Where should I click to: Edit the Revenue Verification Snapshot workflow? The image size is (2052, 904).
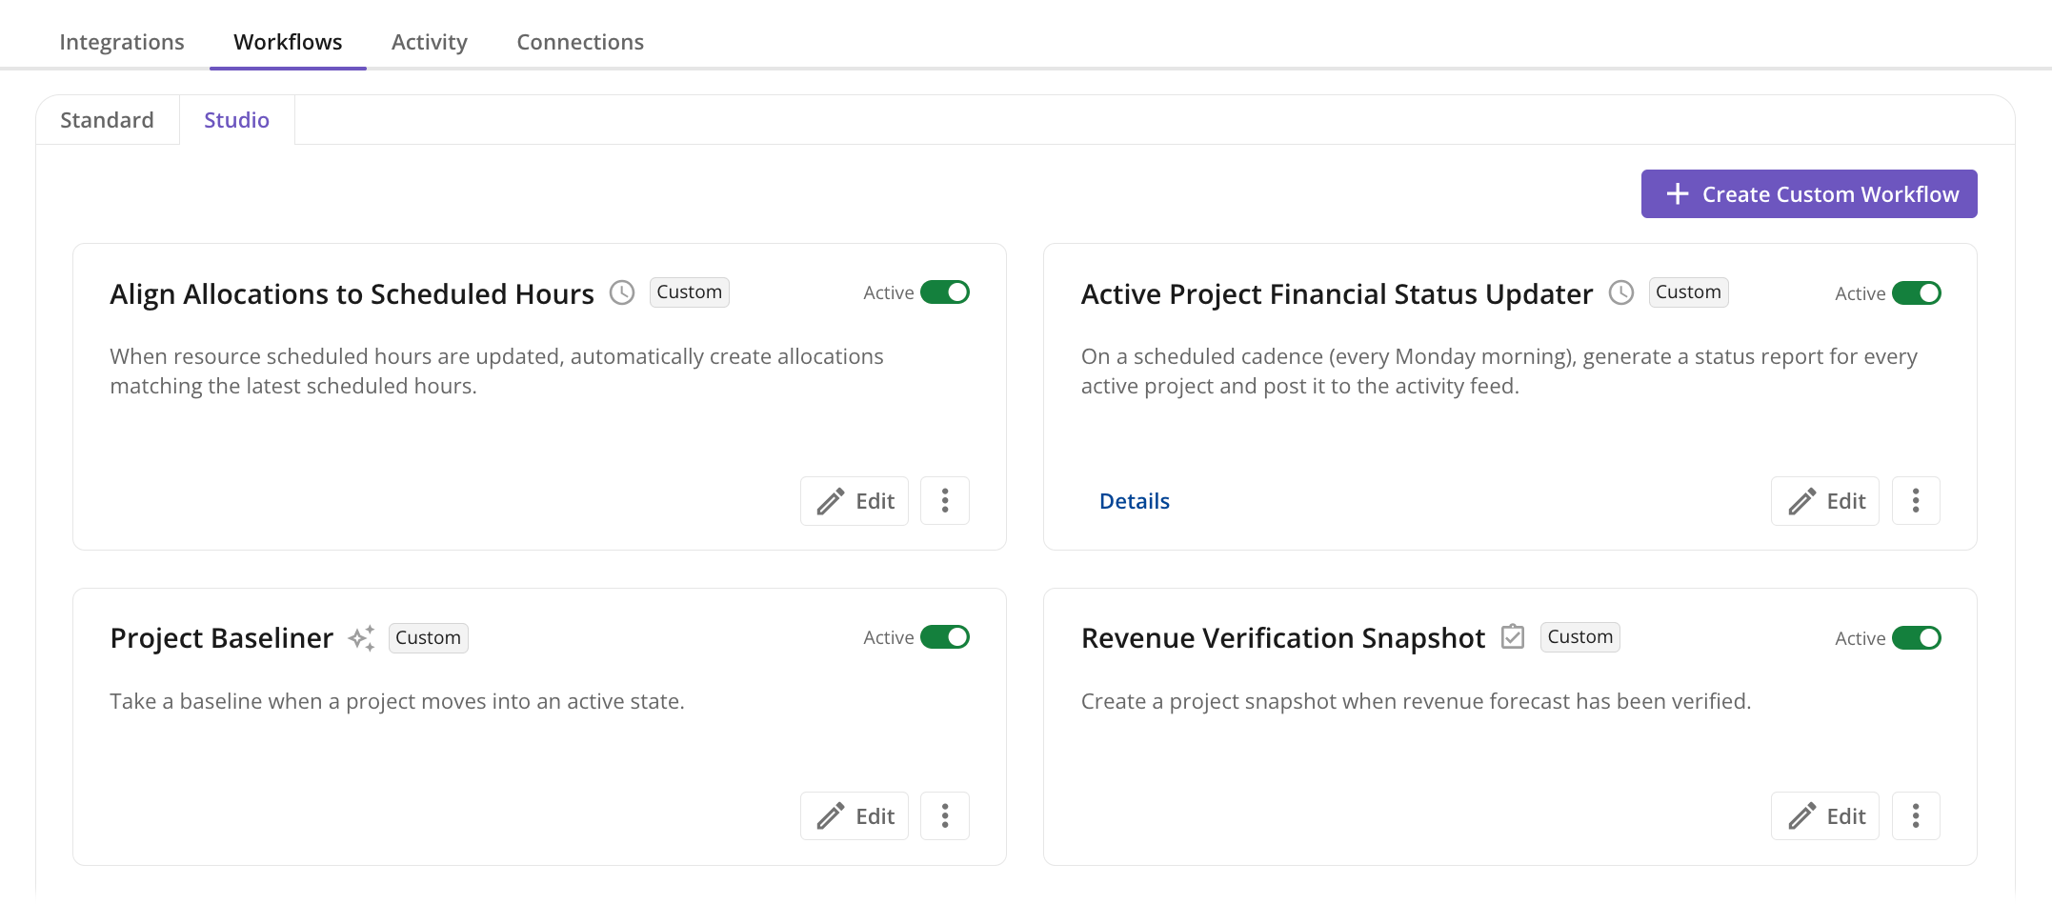tap(1825, 816)
